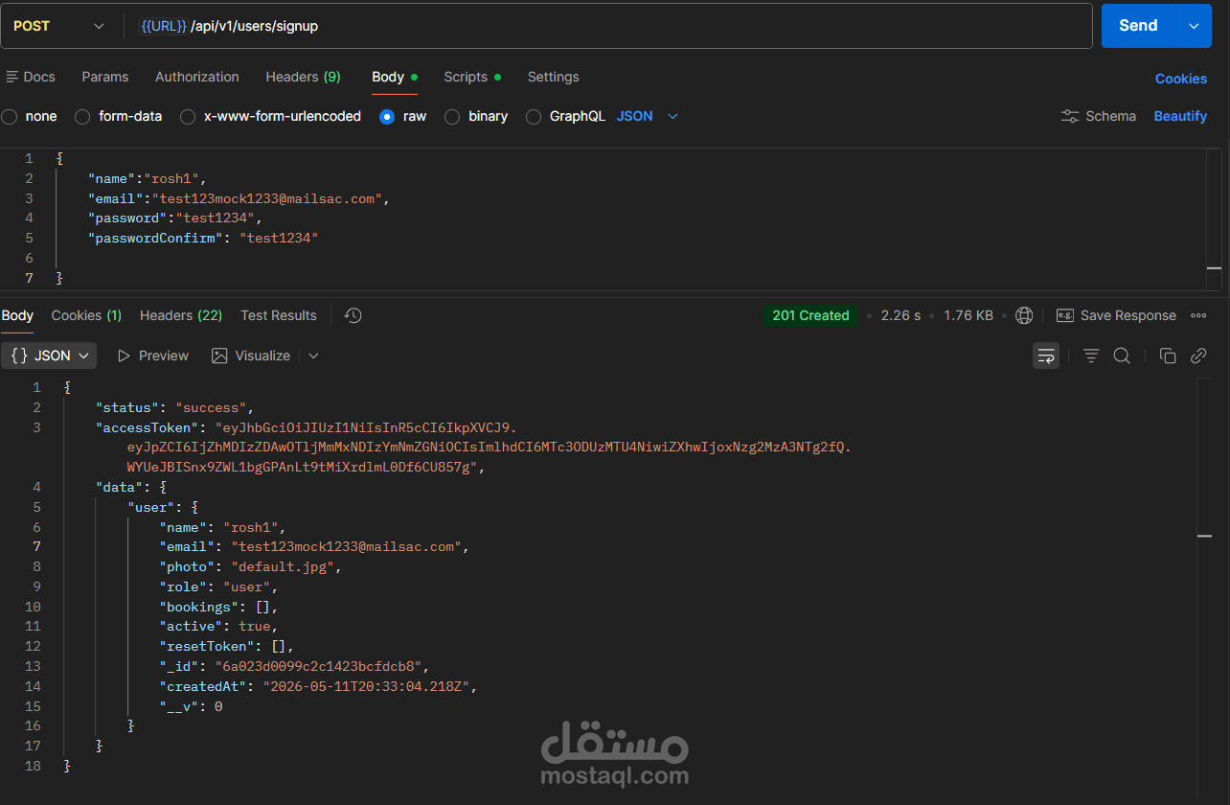Viewport: 1230px width, 805px height.
Task: Click the Beautify link
Action: click(x=1180, y=116)
